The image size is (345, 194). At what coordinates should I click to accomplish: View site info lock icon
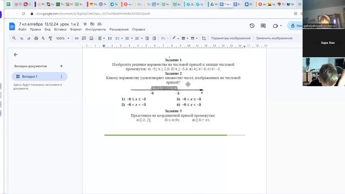[x=32, y=13]
